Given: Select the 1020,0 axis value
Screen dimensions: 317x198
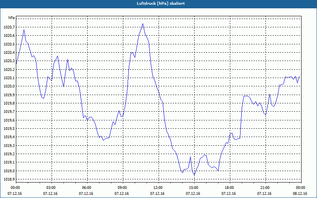Looking at the screenshot, I should (x=9, y=86).
